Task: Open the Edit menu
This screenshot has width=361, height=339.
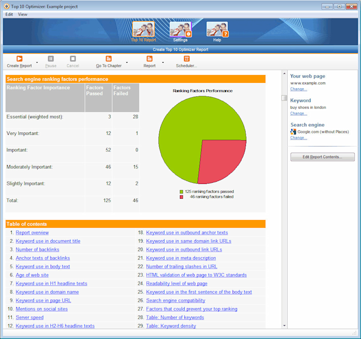Action: pyautogui.click(x=9, y=14)
